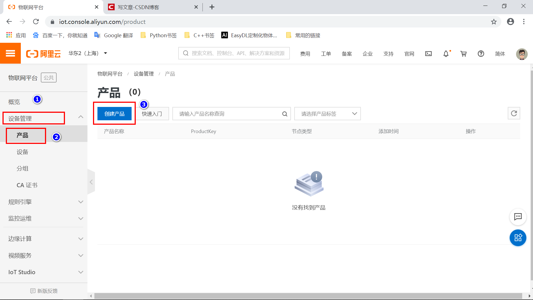Open the help question mark icon

pos(481,54)
